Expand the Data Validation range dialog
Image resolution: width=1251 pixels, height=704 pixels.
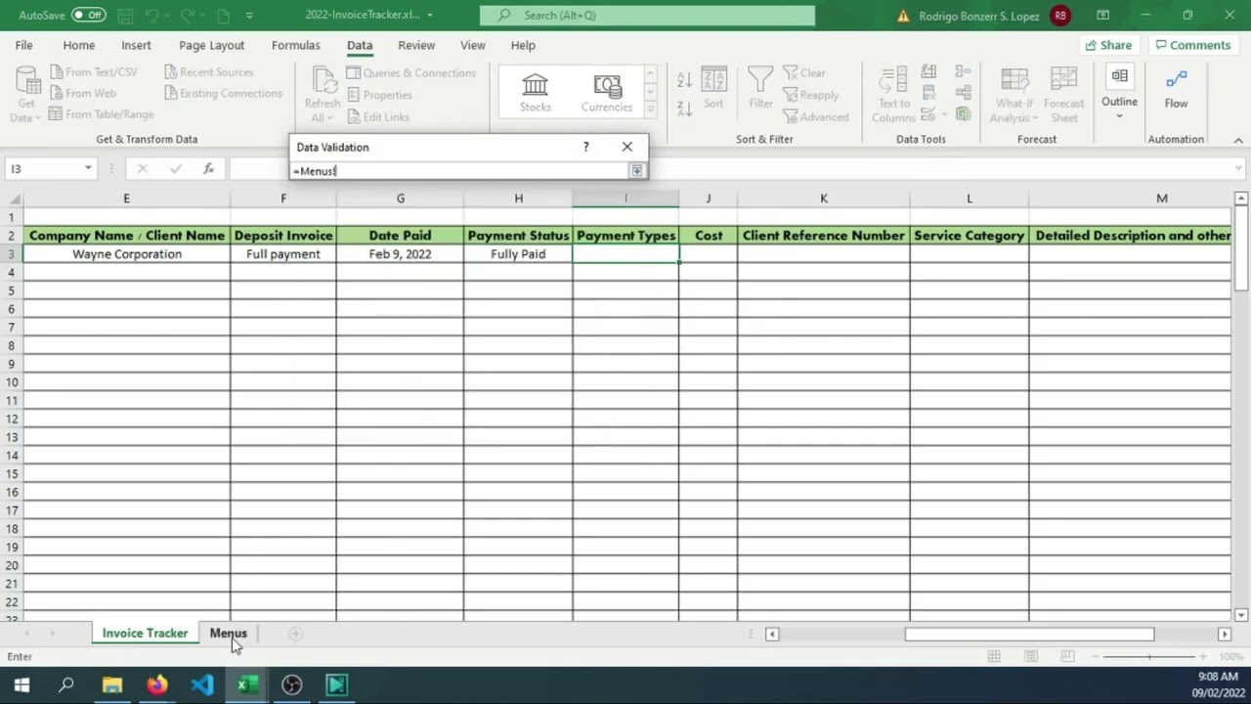click(636, 170)
